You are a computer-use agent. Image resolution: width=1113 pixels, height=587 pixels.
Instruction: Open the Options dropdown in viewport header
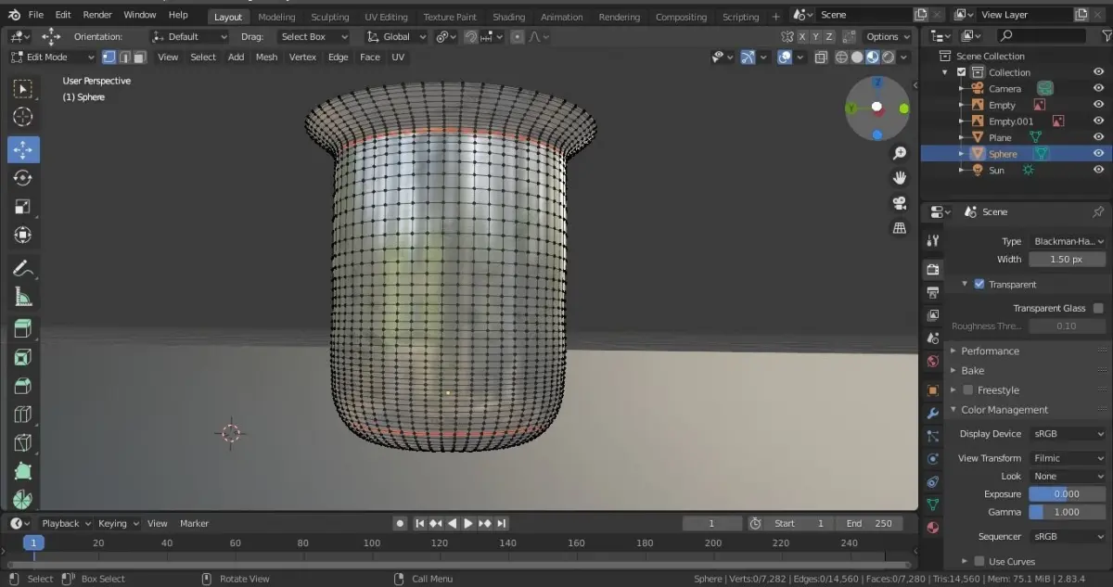[x=888, y=36]
